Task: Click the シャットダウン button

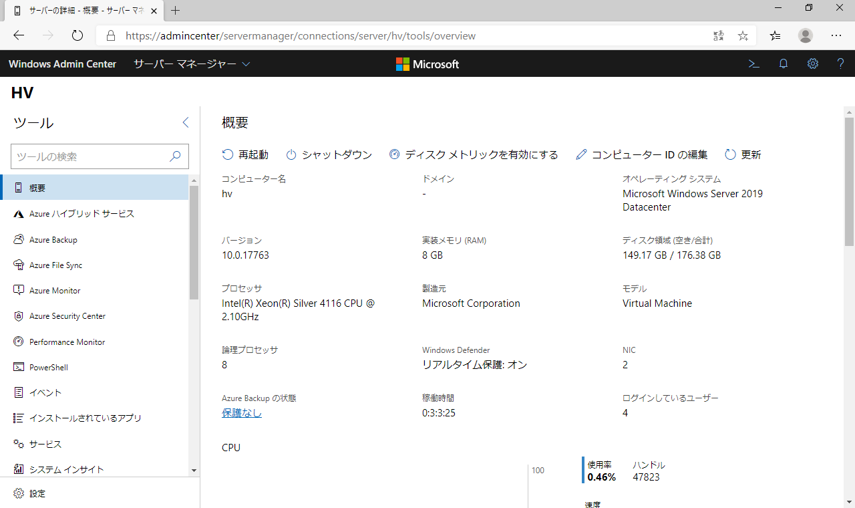Action: tap(329, 154)
